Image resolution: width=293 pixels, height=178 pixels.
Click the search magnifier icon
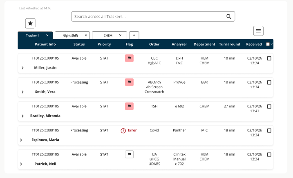(x=229, y=17)
